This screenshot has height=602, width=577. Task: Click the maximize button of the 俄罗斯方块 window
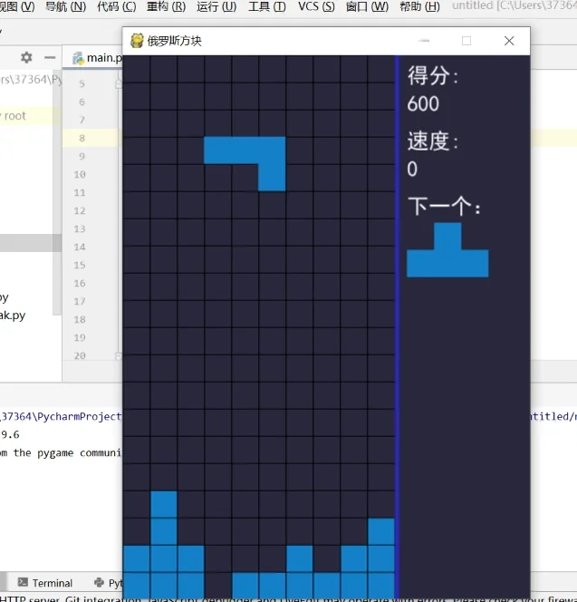pyautogui.click(x=466, y=41)
